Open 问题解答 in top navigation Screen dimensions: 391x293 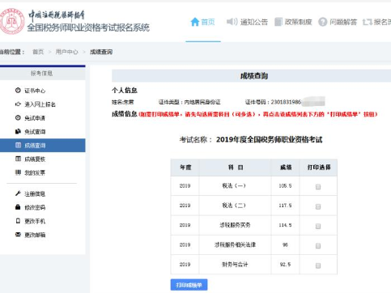(x=338, y=22)
